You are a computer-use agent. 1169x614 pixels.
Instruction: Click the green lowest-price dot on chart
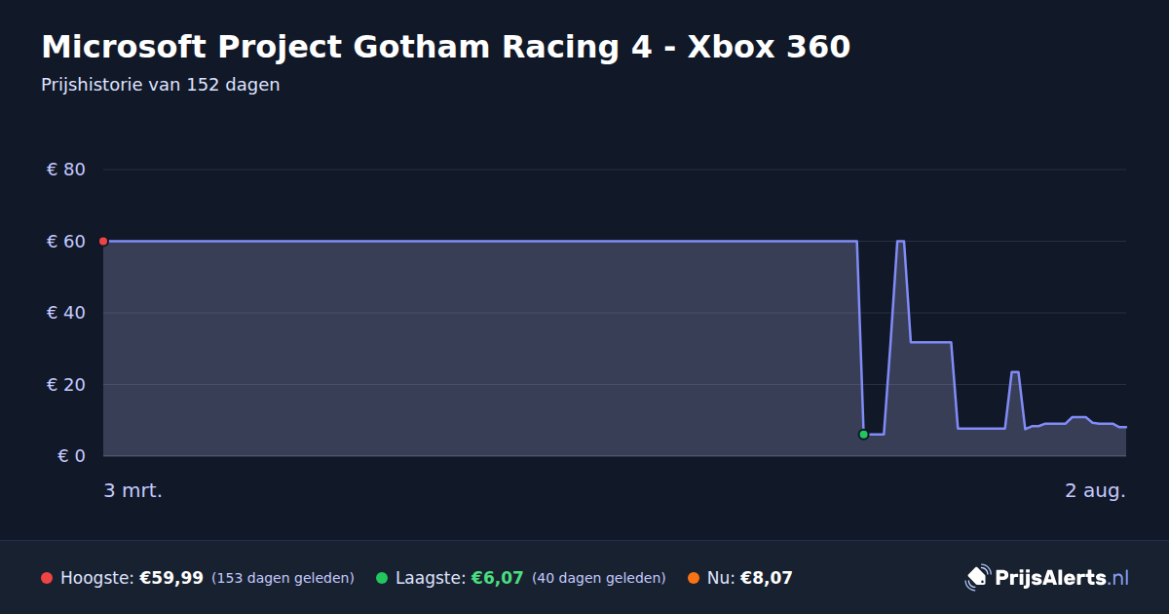(x=863, y=435)
